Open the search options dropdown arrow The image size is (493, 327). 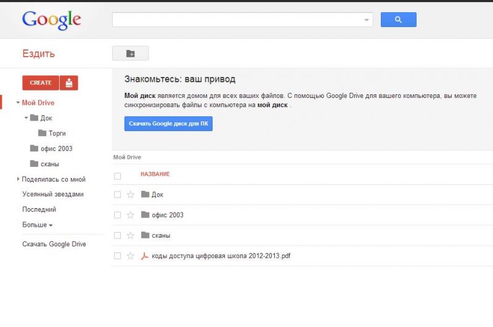point(366,20)
